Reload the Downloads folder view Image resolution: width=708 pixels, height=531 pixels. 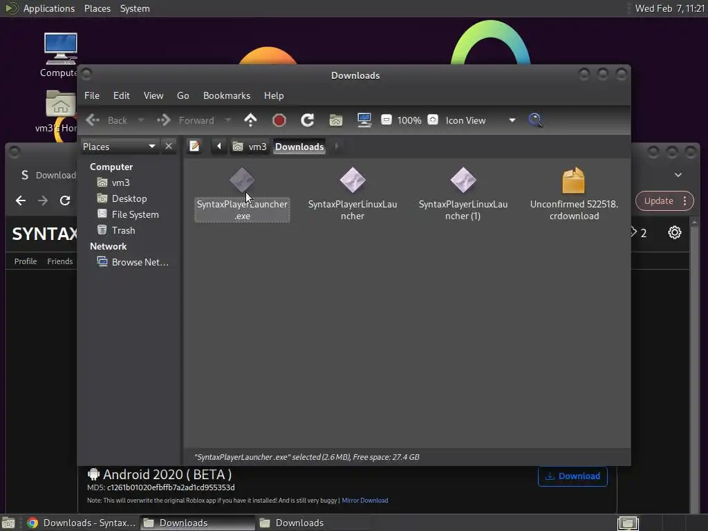tap(308, 120)
